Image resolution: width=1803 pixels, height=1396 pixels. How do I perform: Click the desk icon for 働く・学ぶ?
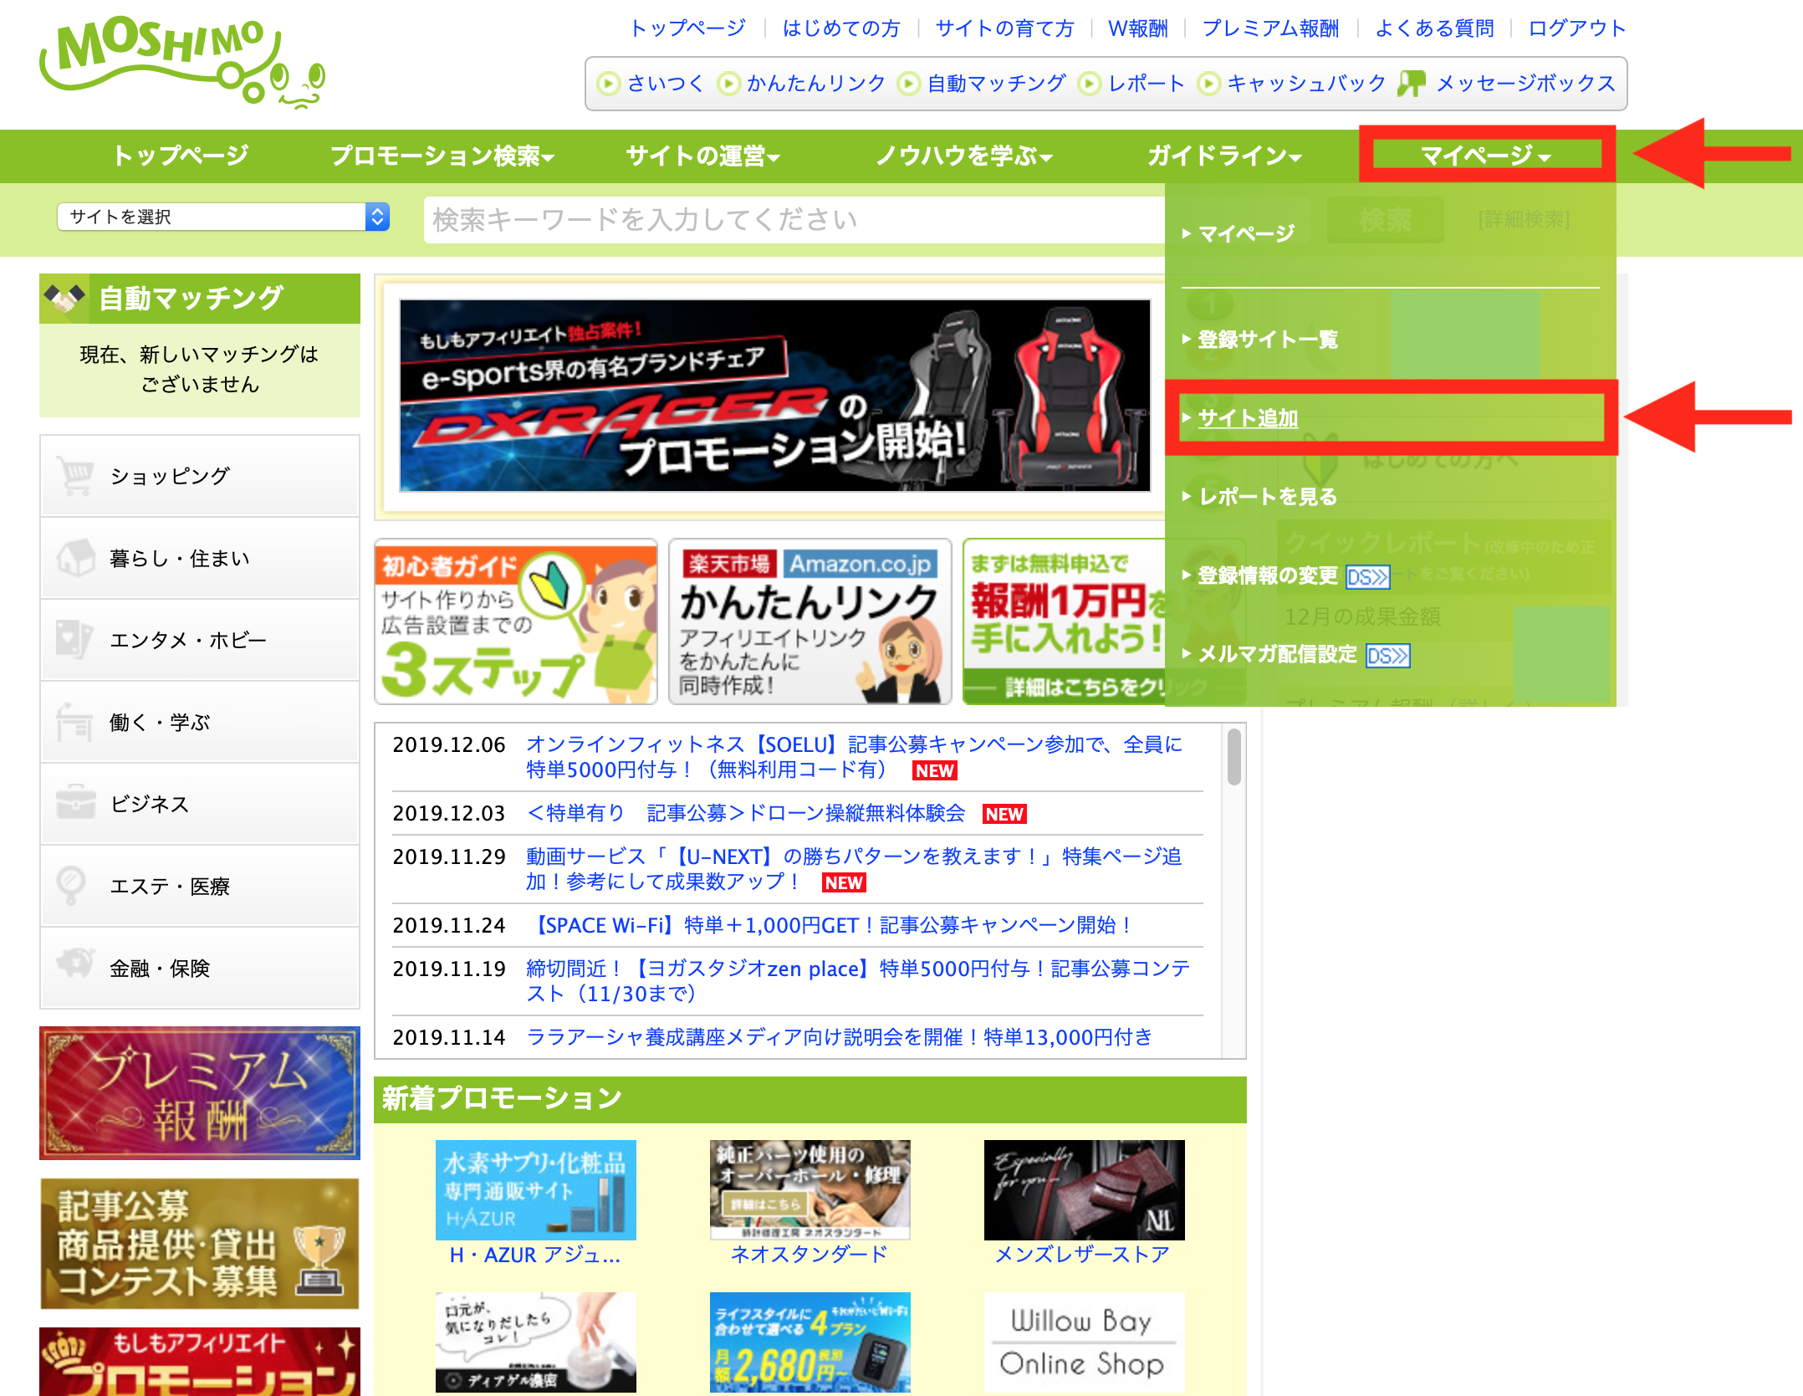[75, 721]
